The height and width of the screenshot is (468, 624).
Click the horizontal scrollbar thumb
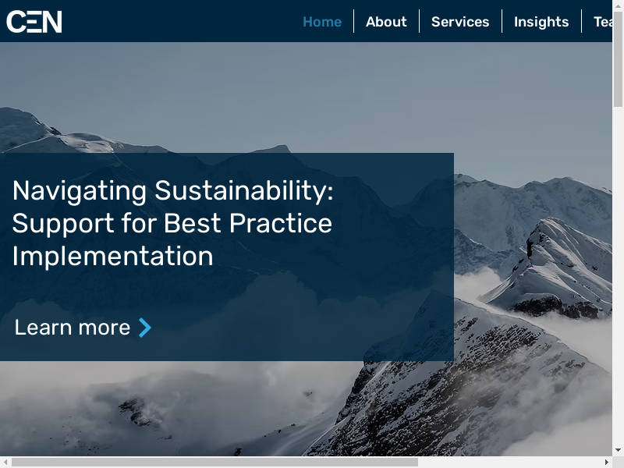click(x=214, y=462)
